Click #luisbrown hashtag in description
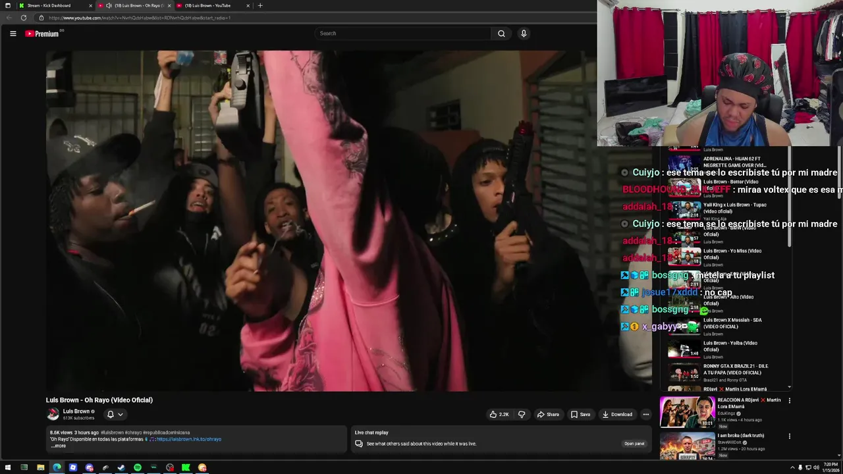Image resolution: width=843 pixels, height=474 pixels. click(112, 433)
